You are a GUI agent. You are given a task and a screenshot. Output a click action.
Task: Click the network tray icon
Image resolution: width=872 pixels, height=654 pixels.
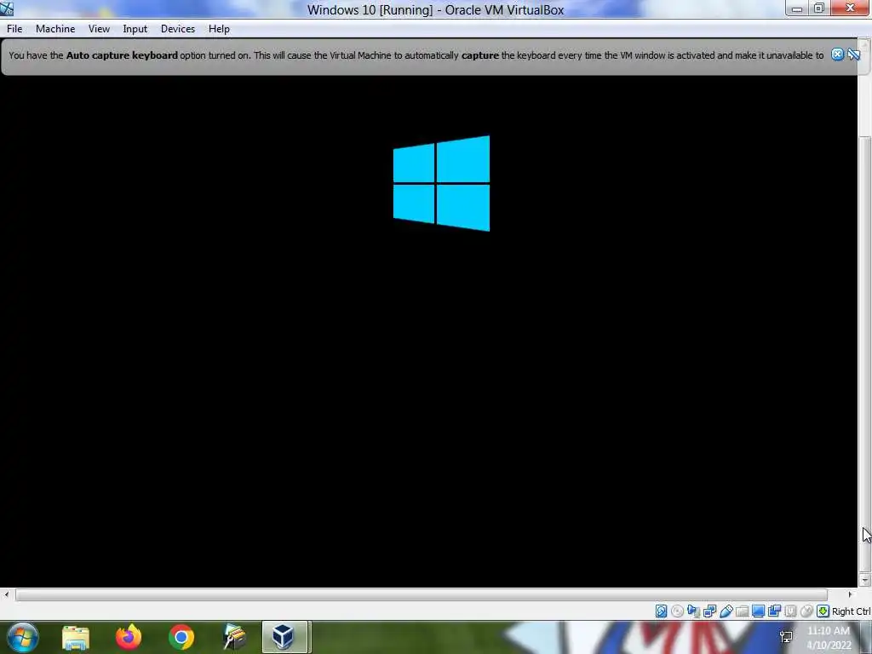coord(786,637)
